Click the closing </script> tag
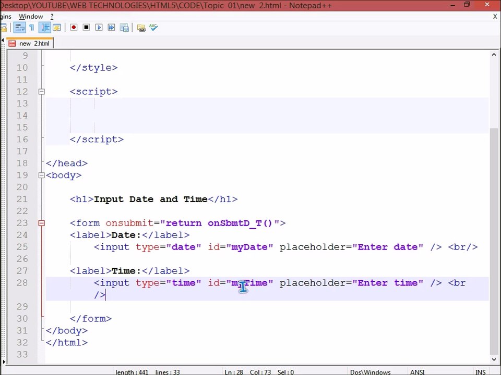The width and height of the screenshot is (501, 375). click(x=97, y=140)
